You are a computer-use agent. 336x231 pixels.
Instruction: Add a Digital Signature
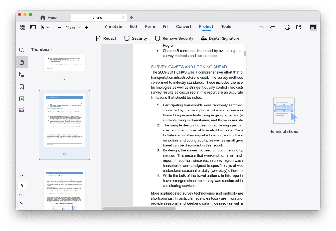(220, 38)
